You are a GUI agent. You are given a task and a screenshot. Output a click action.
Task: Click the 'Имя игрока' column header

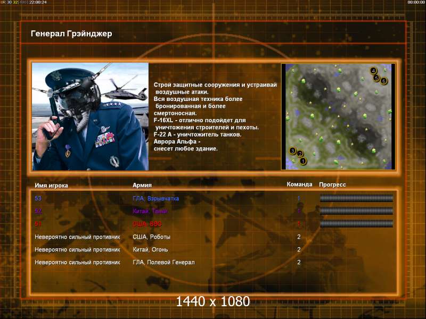(x=51, y=186)
